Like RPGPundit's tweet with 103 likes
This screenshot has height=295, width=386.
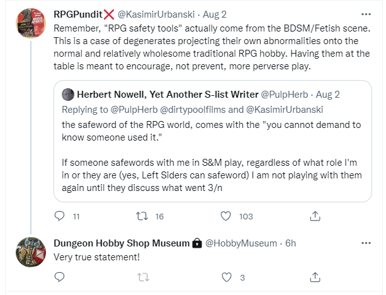click(227, 216)
